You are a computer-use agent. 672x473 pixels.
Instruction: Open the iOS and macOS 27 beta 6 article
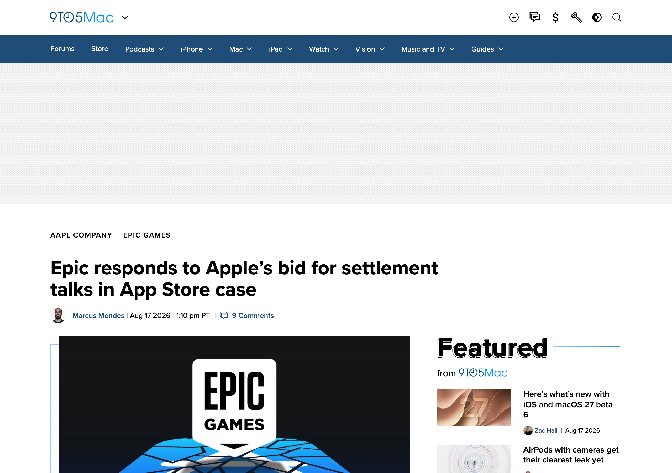point(568,404)
